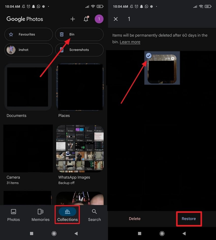Open the notifications bell icon

pos(86,19)
